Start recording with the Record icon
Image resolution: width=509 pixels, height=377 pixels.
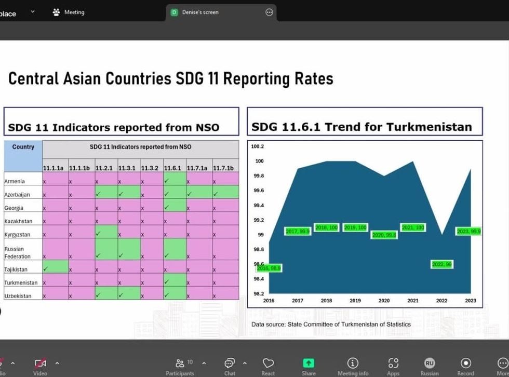[466, 363]
